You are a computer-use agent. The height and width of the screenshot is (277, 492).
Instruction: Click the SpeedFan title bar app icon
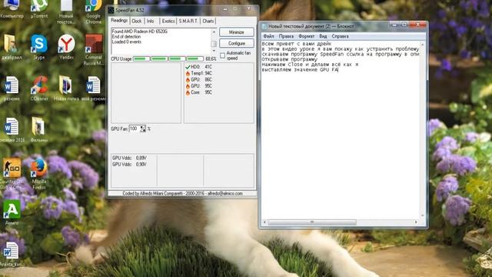(111, 10)
